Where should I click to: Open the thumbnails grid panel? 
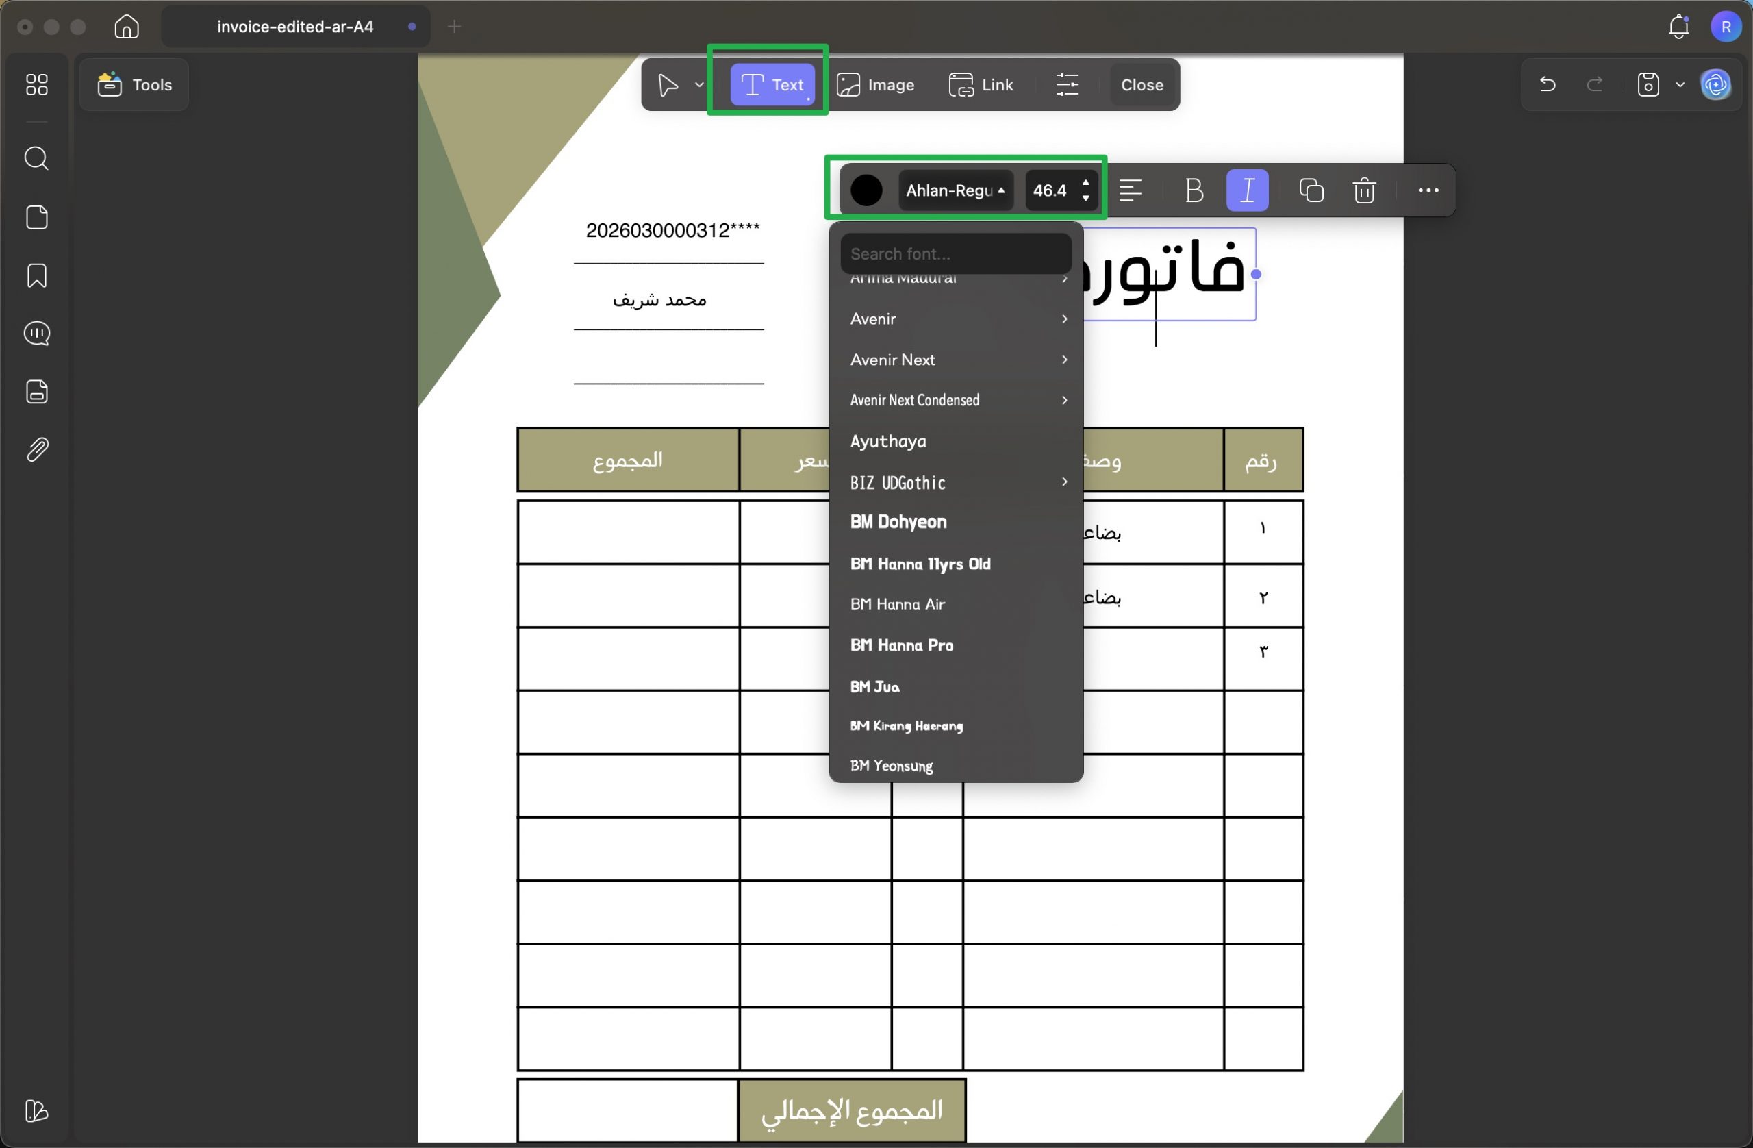[37, 85]
